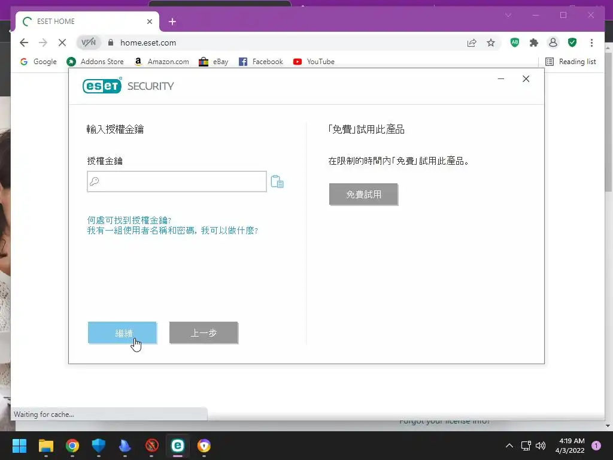
Task: Open the Google bookmark
Action: (38, 62)
